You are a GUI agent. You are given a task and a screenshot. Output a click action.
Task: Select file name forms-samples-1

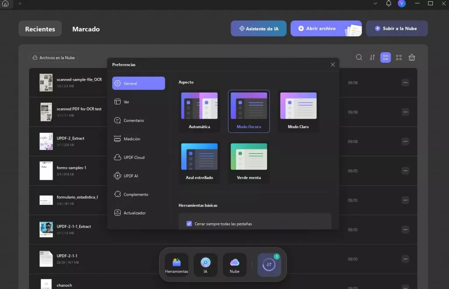(x=71, y=168)
